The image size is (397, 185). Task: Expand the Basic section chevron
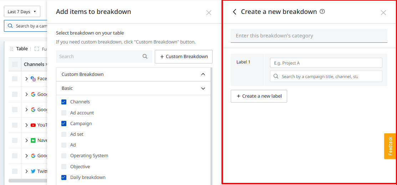pos(203,88)
